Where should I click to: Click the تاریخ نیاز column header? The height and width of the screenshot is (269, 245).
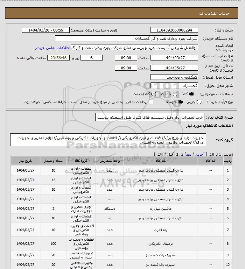pyautogui.click(x=25, y=161)
